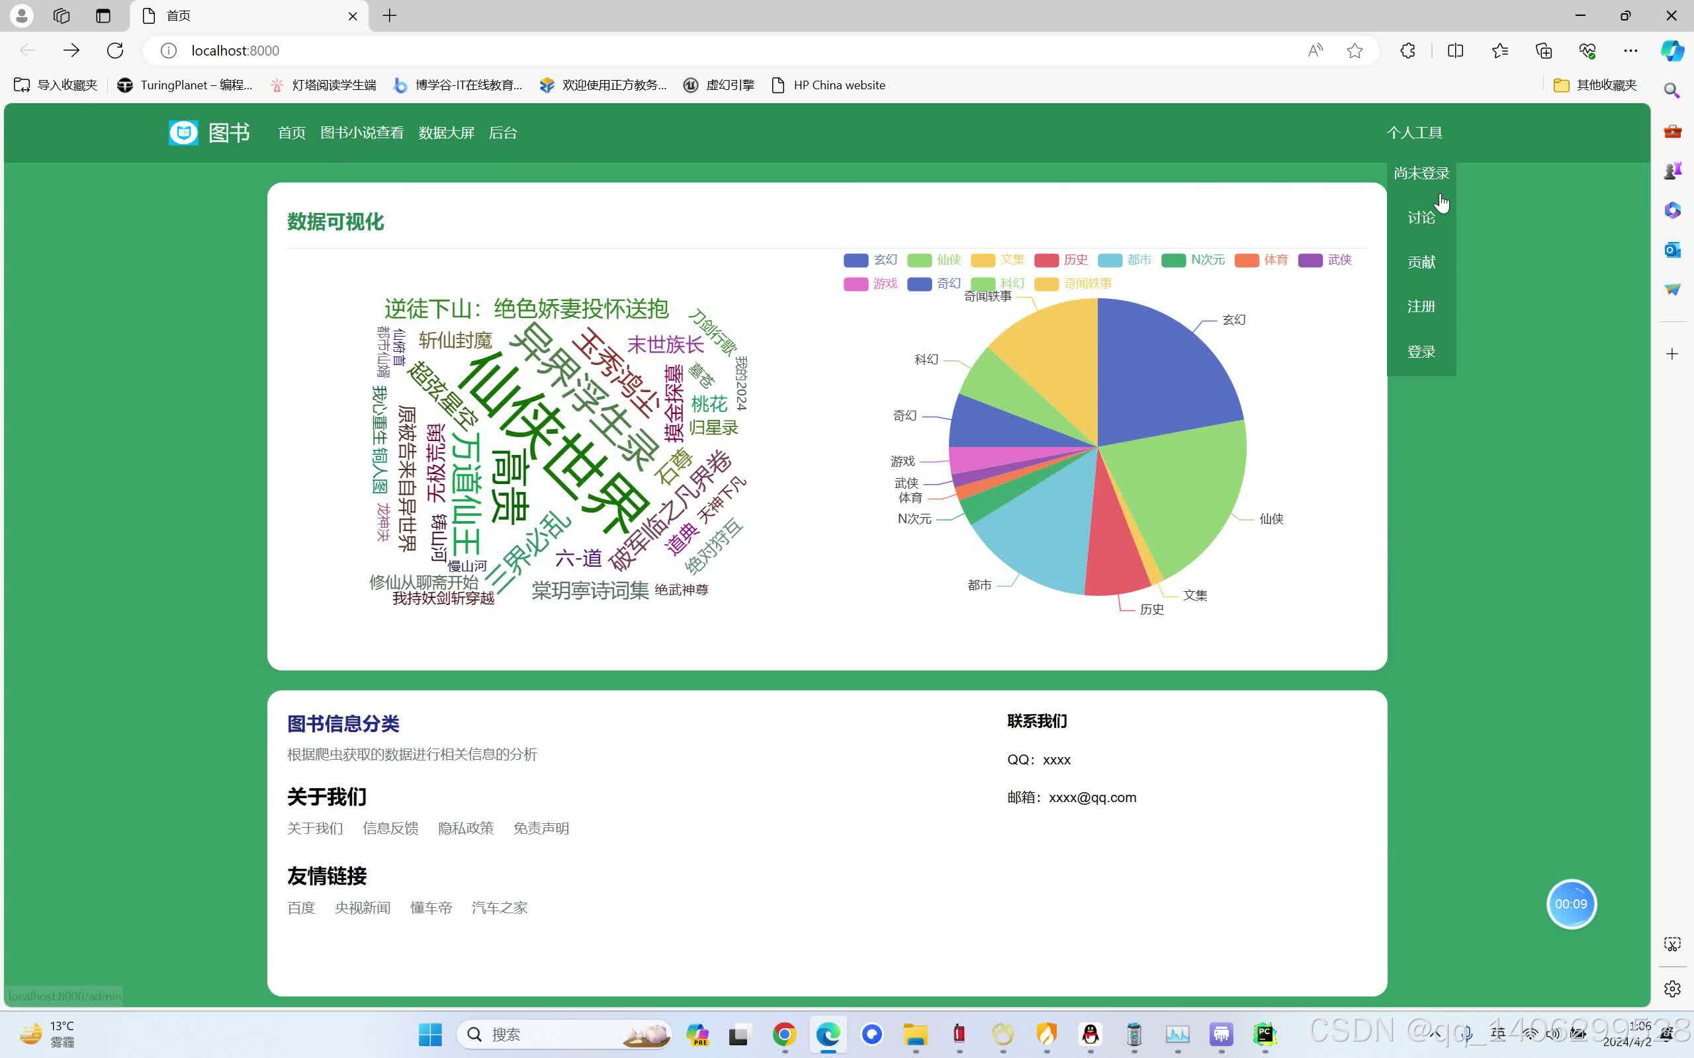Toggle the 历史 legend entry
The width and height of the screenshot is (1694, 1058).
click(1061, 261)
